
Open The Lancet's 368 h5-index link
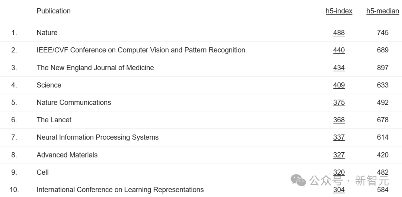click(x=339, y=120)
